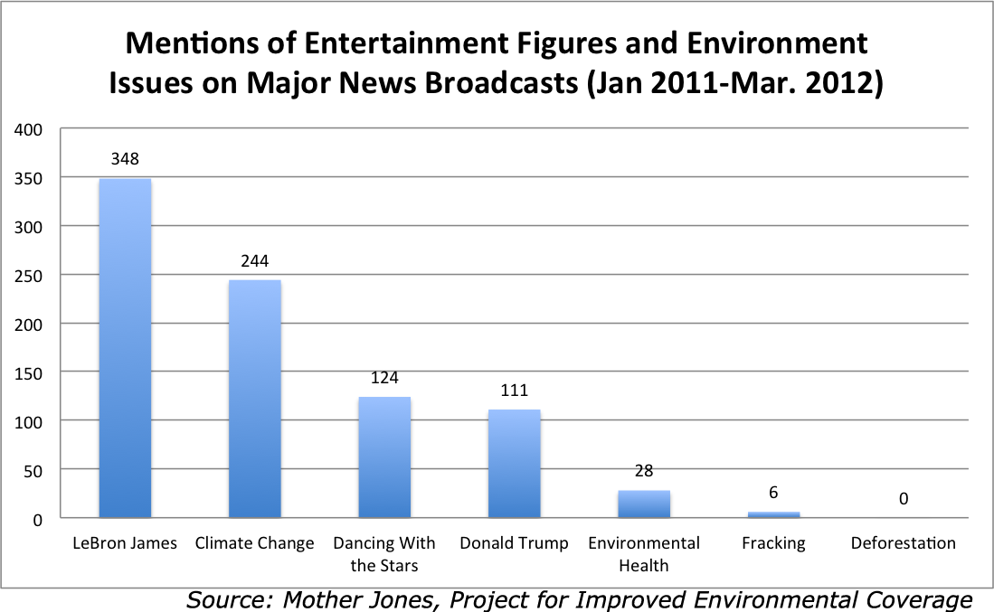Image resolution: width=994 pixels, height=612 pixels.
Task: Select the LeBron James bar
Action: [125, 348]
